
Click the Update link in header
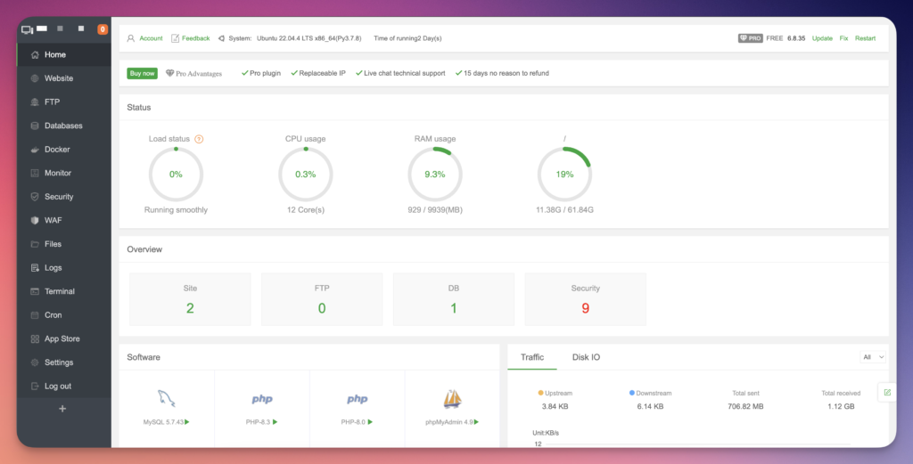coord(822,38)
